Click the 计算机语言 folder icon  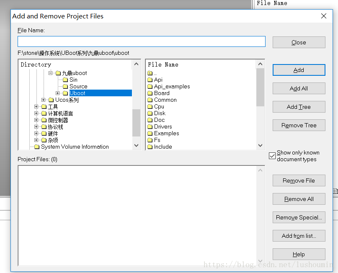tap(44, 113)
